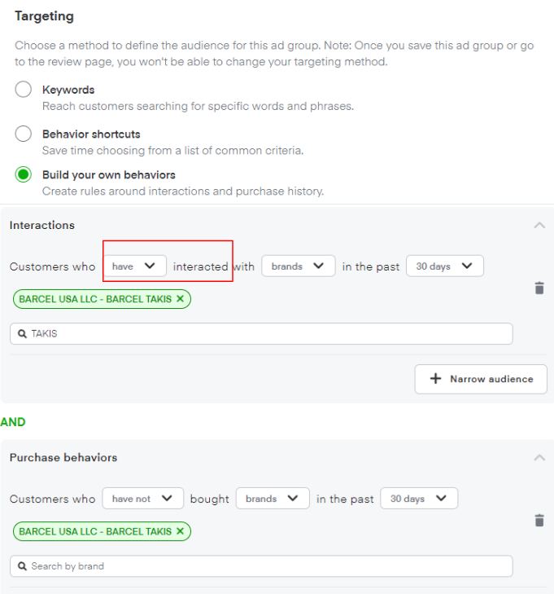Open the 'have' dropdown in Interactions
The image size is (554, 594).
click(x=134, y=266)
